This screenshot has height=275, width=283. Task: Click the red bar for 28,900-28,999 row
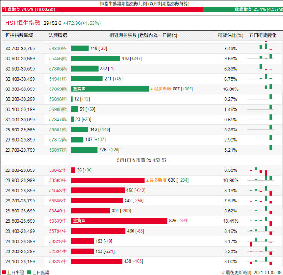[x=108, y=180]
